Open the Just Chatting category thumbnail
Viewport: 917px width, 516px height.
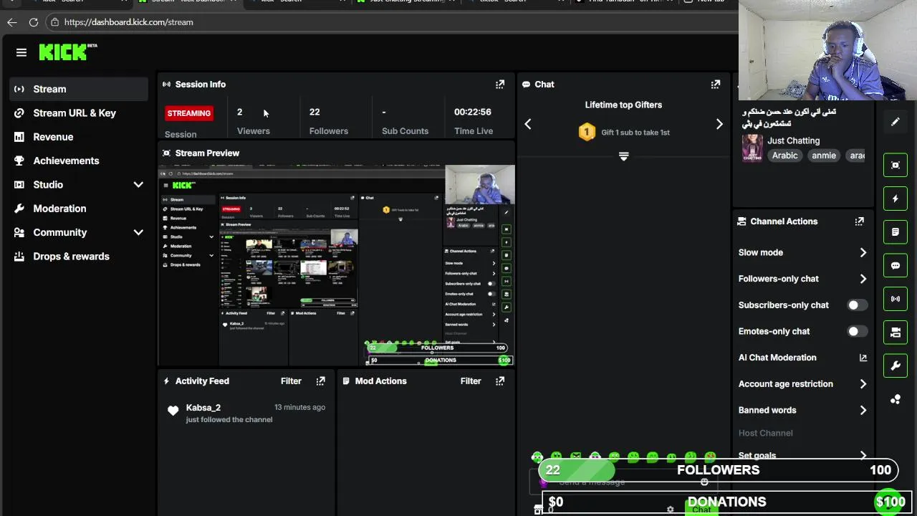pos(752,148)
